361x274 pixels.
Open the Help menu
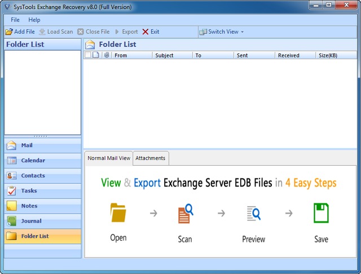click(34, 20)
